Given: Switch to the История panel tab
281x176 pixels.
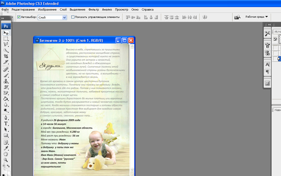Looking at the screenshot, I should point(277,31).
